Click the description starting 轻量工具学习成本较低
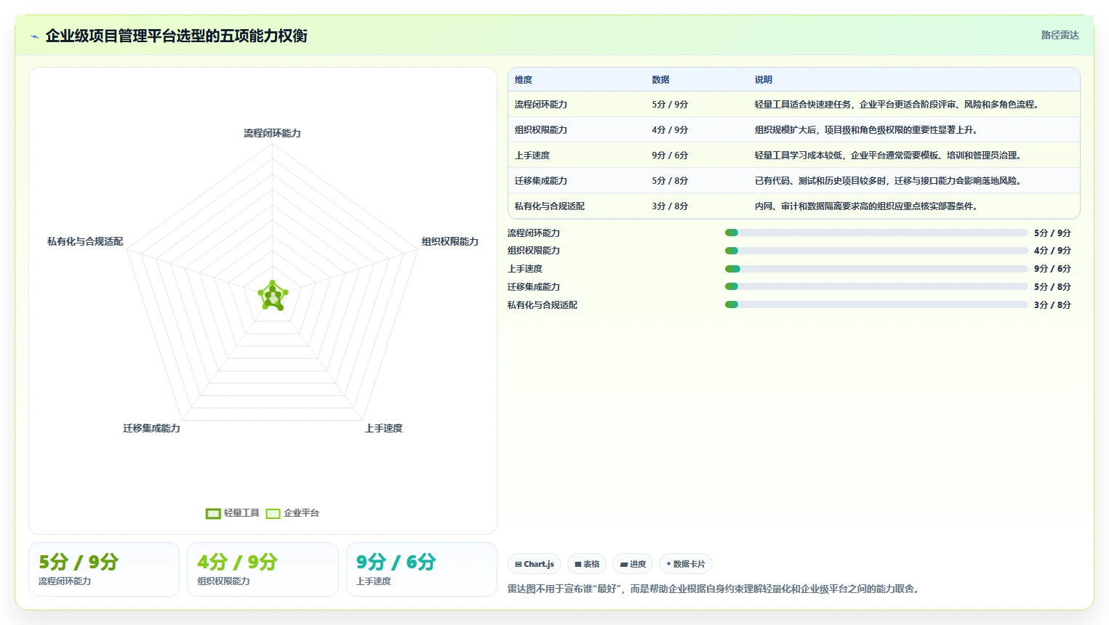The height and width of the screenshot is (625, 1109). pyautogui.click(x=889, y=156)
